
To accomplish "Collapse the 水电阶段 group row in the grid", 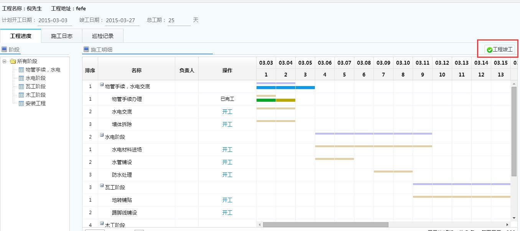I will 102,135.
